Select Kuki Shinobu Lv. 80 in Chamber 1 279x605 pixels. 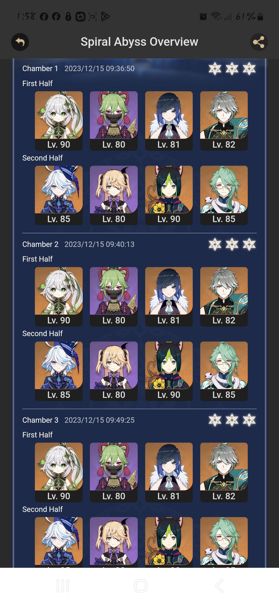point(114,121)
